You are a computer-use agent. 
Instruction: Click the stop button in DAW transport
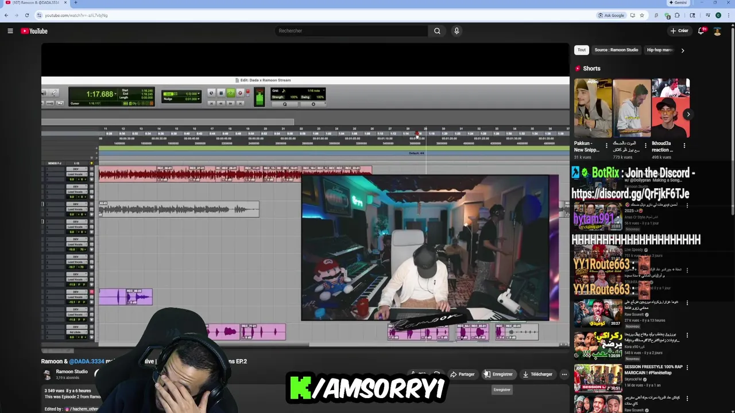click(220, 93)
